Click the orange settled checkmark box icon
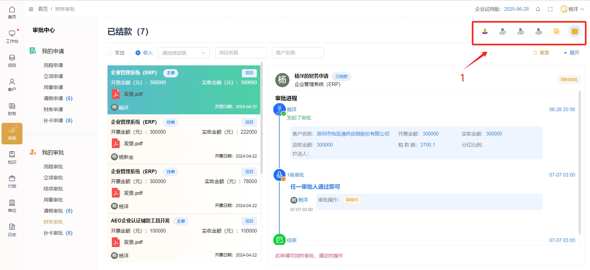The height and width of the screenshot is (270, 590). [x=575, y=31]
